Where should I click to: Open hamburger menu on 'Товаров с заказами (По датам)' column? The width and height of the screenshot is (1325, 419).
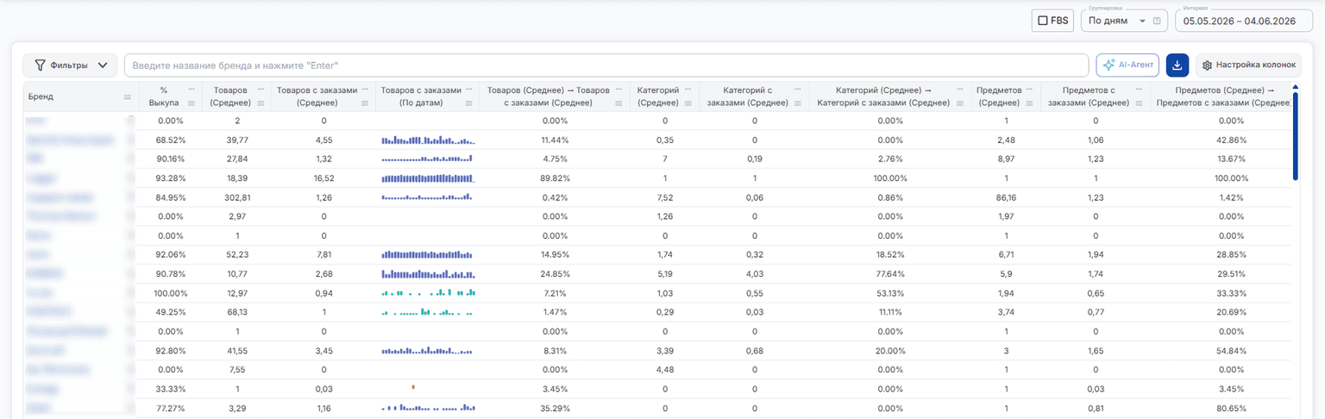470,103
